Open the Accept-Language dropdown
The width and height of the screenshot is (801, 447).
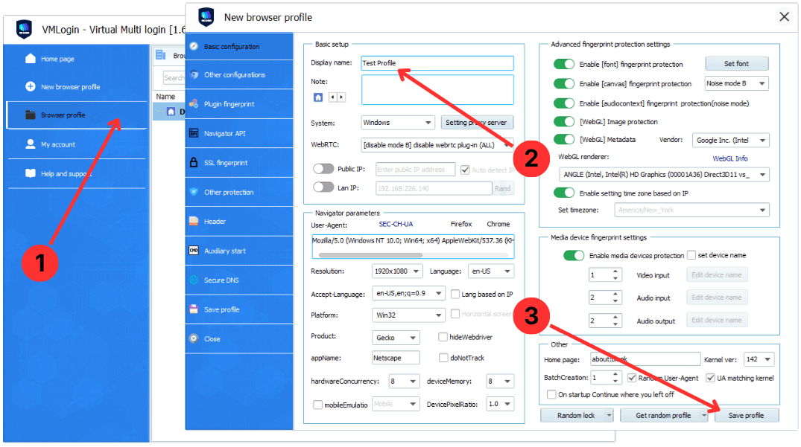(x=408, y=293)
